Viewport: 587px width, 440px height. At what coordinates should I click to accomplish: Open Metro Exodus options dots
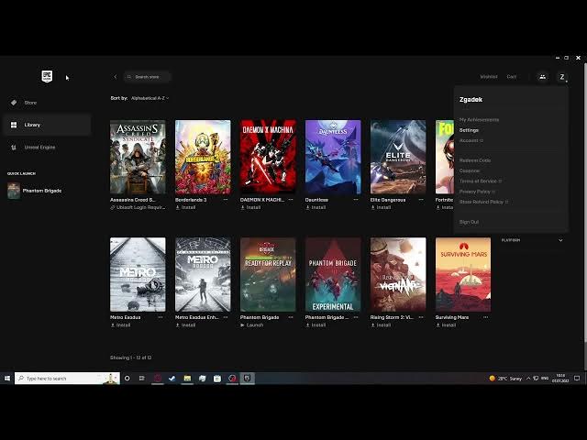click(161, 317)
